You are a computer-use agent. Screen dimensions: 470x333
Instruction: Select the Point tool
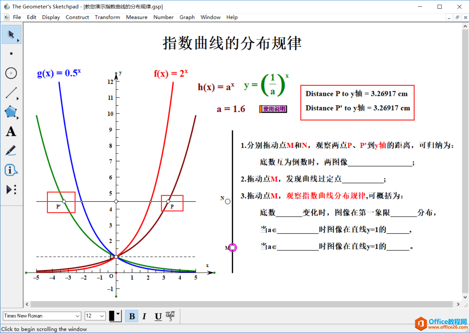pyautogui.click(x=11, y=54)
